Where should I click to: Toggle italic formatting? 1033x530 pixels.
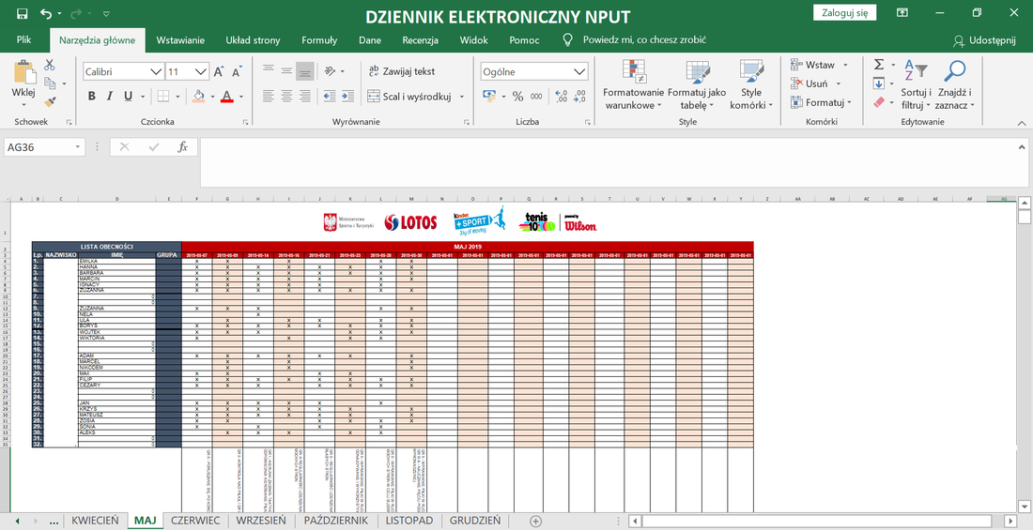[110, 97]
